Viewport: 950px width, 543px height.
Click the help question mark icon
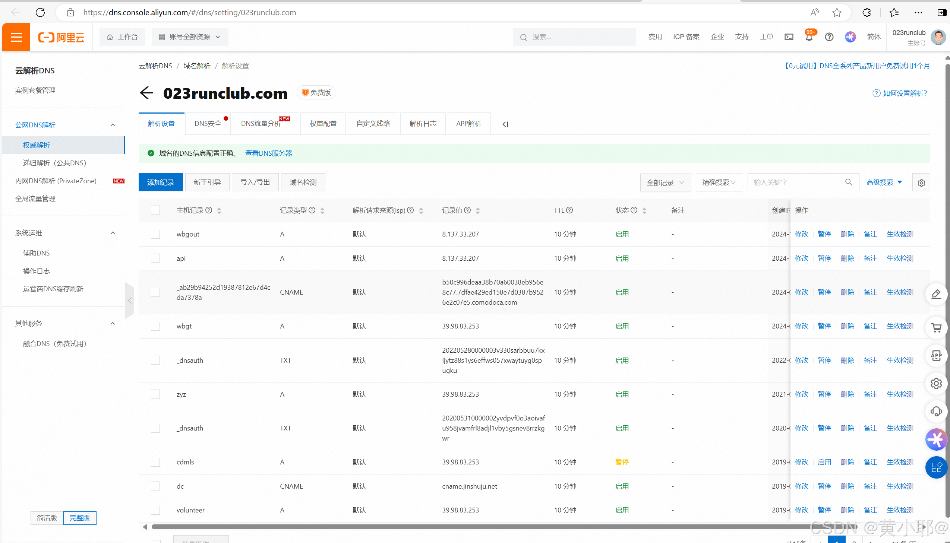[829, 37]
